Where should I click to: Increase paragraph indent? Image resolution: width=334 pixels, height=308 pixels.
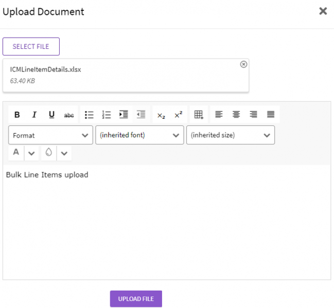pos(124,115)
